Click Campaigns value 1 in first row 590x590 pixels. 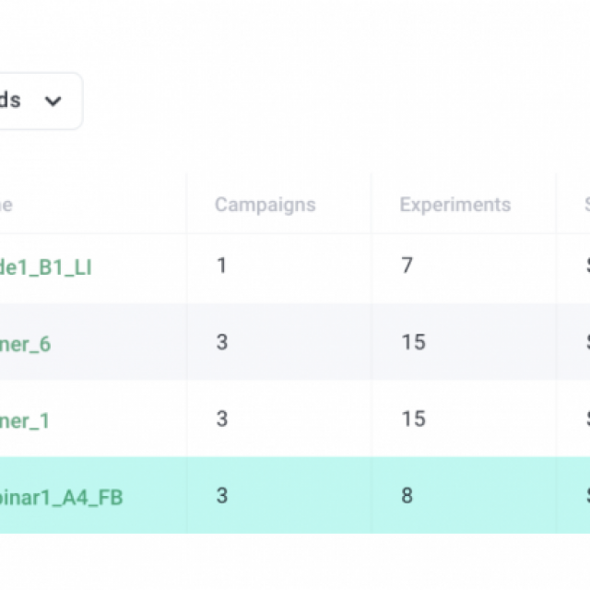click(x=221, y=266)
